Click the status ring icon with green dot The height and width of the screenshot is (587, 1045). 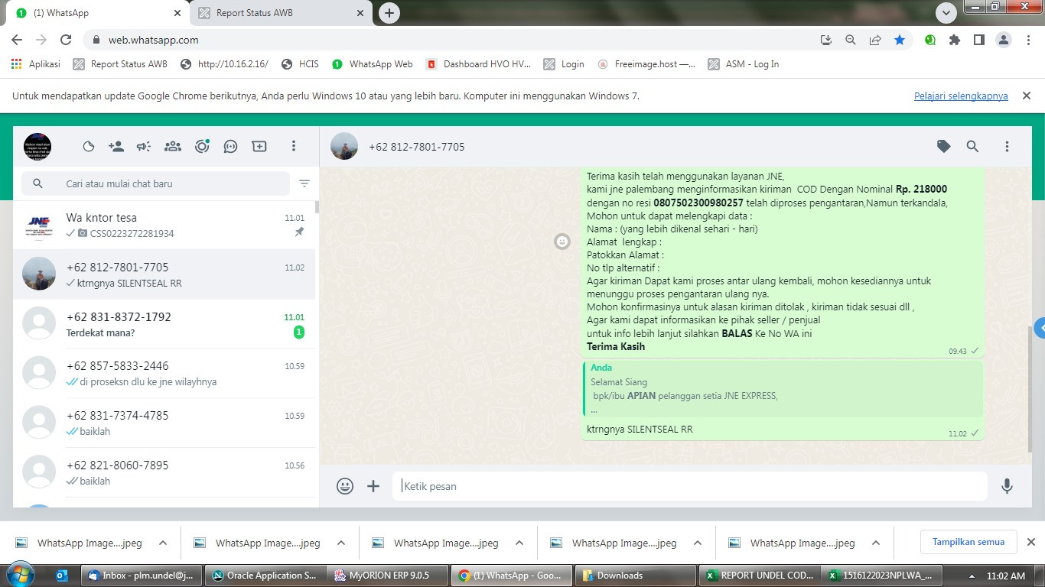coord(202,147)
